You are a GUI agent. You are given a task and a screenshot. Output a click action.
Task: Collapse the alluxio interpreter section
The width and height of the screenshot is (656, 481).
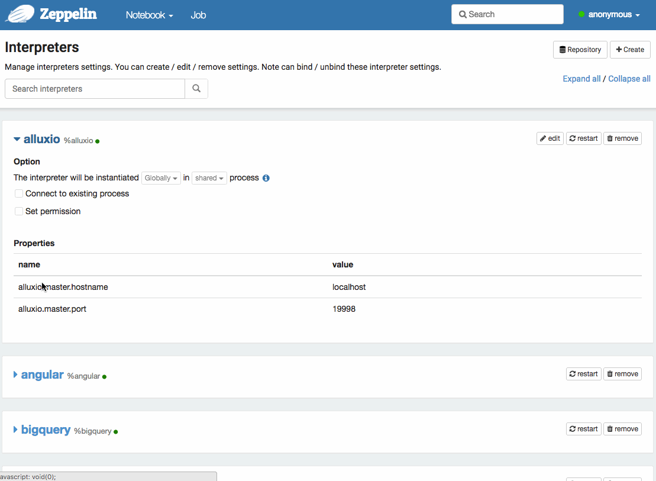[17, 139]
